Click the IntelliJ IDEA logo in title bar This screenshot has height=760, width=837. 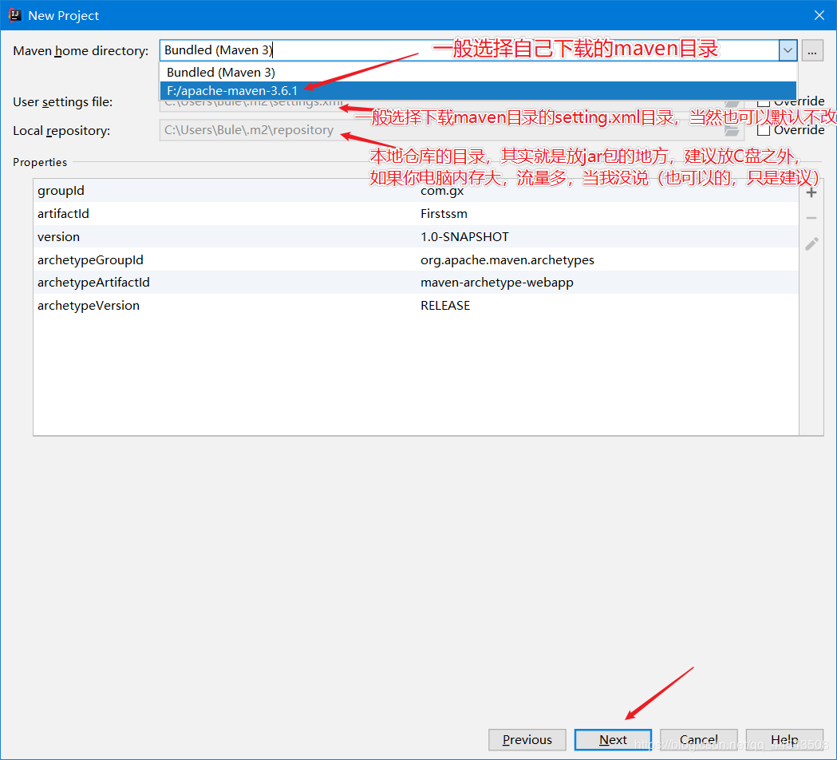pyautogui.click(x=15, y=15)
